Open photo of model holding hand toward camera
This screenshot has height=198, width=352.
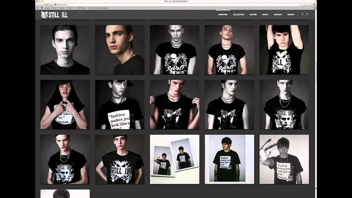[284, 159]
